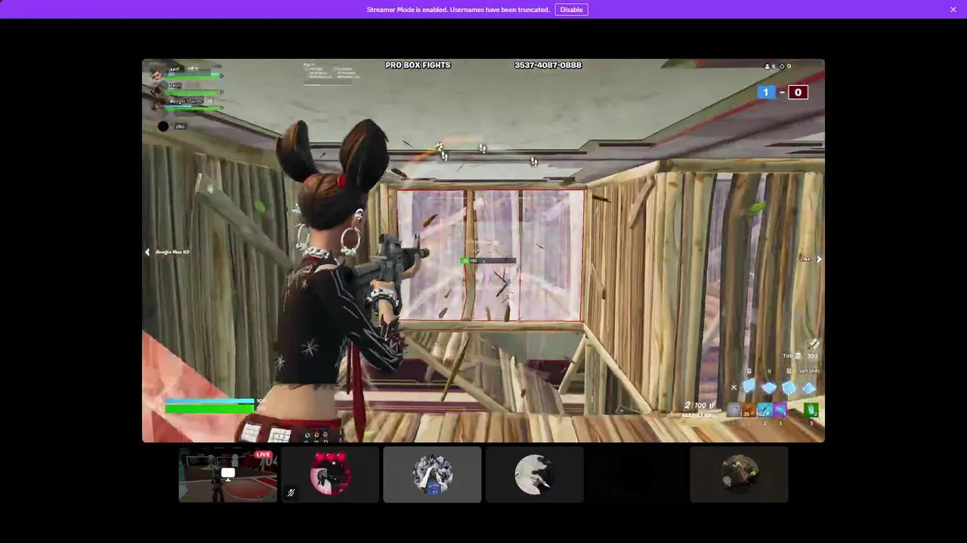Click the island code 3537-4087-0888
Screen dimensions: 967x543
(548, 65)
